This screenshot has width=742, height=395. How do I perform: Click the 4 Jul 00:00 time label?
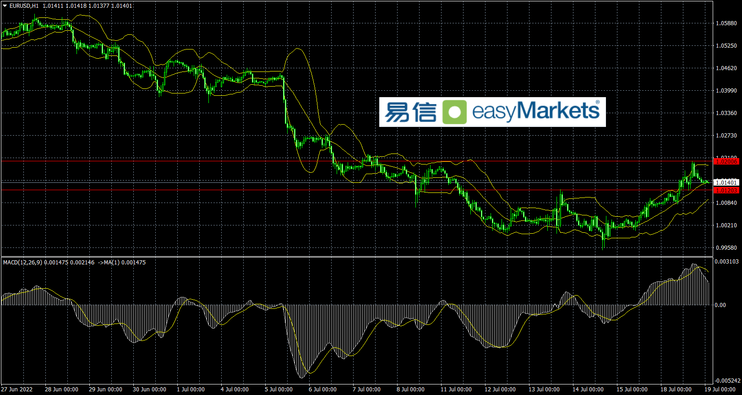[235, 390]
